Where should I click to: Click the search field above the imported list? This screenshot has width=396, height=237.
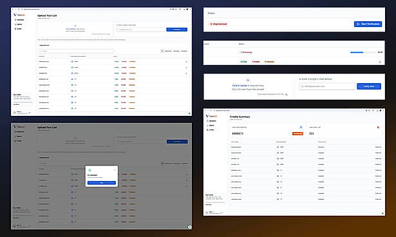[76, 51]
